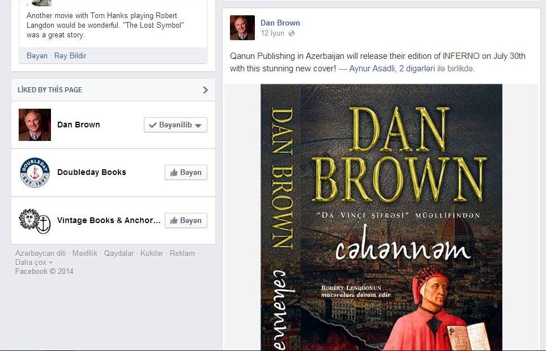Image resolution: width=546 pixels, height=351 pixels.
Task: Open the Daha çox footer dropdown
Action: (x=34, y=262)
